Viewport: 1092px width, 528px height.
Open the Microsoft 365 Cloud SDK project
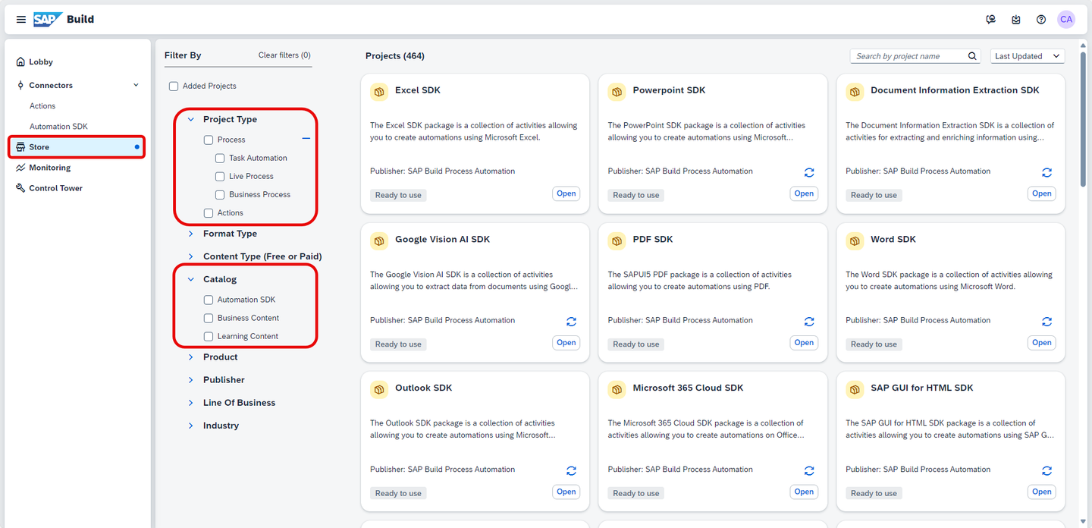805,492
